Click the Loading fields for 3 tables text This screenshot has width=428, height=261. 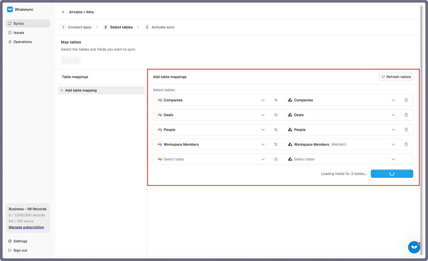(344, 174)
